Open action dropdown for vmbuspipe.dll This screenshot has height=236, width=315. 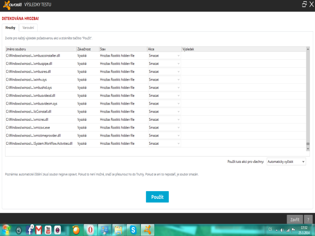pos(164,64)
